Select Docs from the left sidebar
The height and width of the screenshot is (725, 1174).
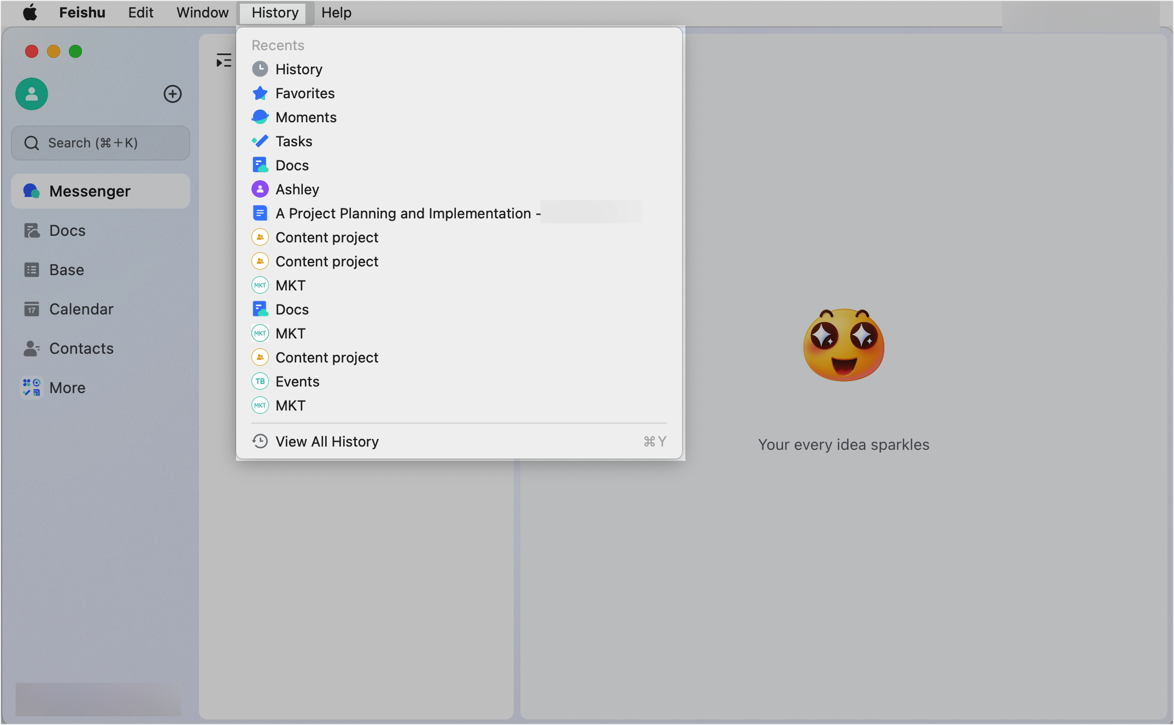(x=67, y=230)
